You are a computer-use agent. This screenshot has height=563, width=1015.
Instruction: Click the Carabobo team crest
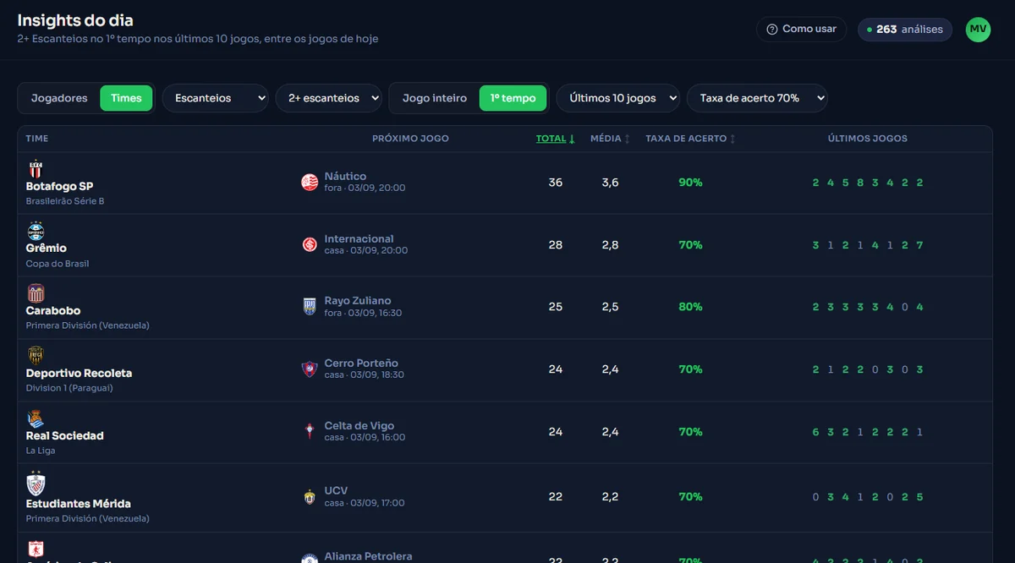click(36, 293)
